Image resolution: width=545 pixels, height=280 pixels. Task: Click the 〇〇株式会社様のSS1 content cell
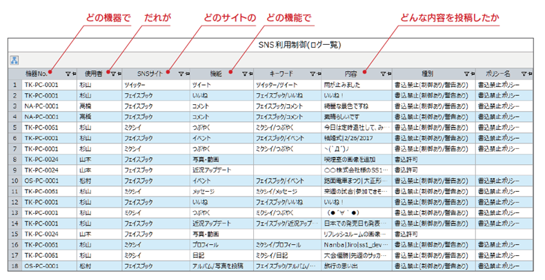click(x=355, y=170)
